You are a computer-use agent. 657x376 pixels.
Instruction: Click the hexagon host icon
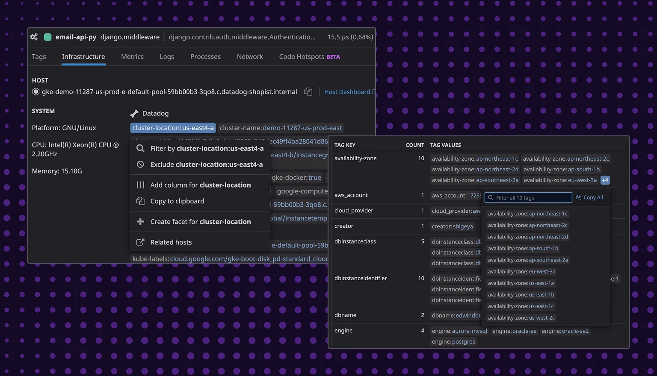[x=36, y=92]
